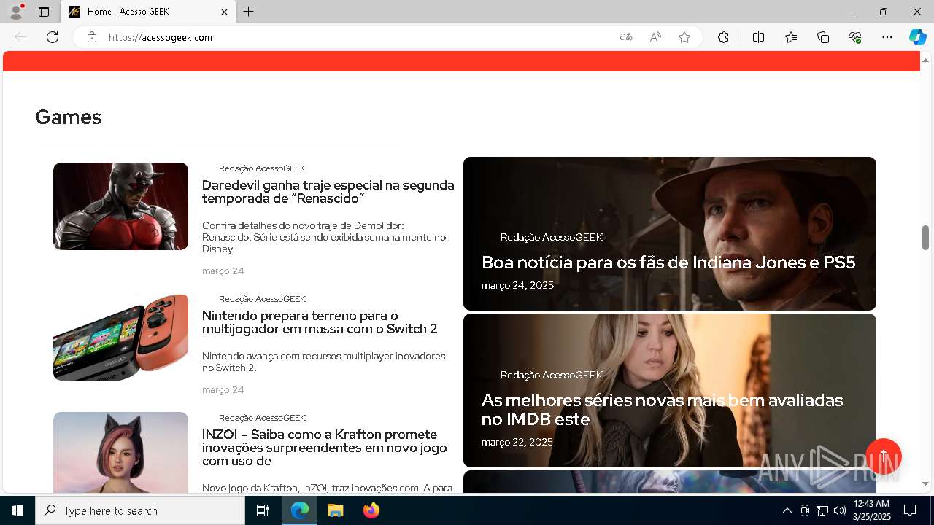Viewport: 934px width, 525px height.
Task: Click Redação AcessoGEEK author above Daredevil article
Action: pos(262,168)
